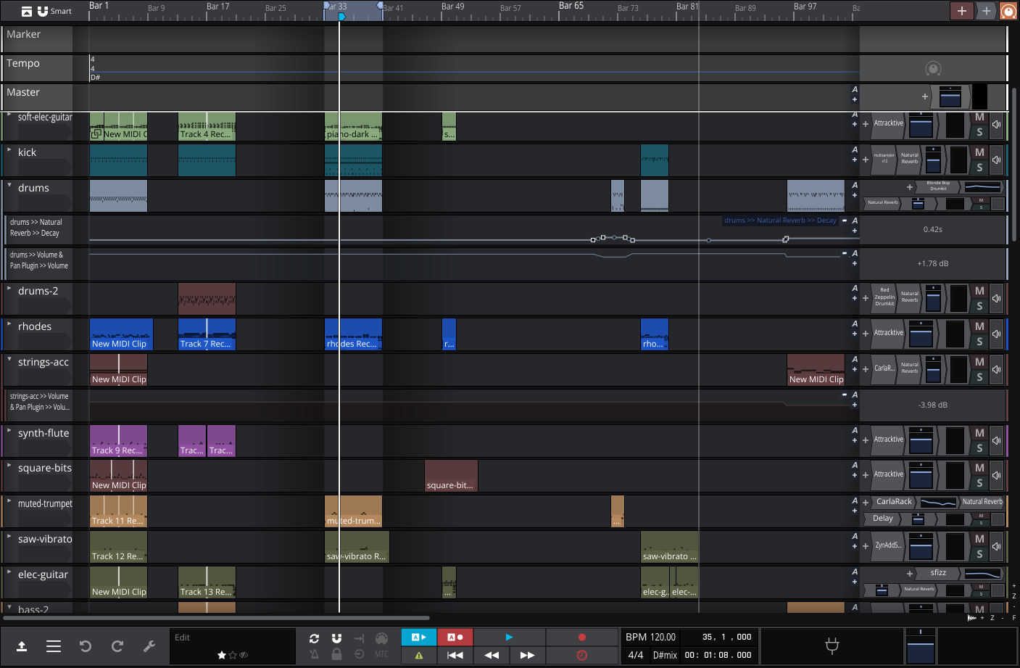Click the undo arrow icon
1020x668 pixels.
pos(86,646)
